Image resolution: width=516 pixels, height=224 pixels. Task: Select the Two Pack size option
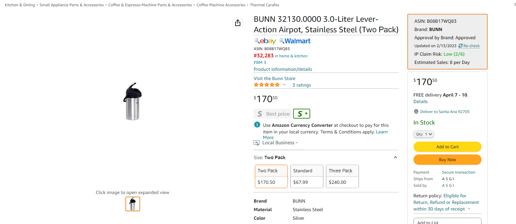point(271,176)
